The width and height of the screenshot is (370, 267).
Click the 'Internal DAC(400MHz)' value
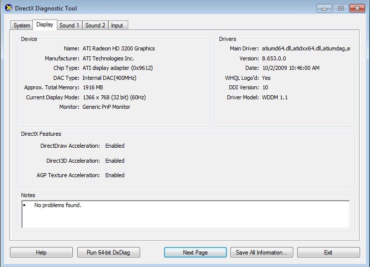click(x=109, y=78)
